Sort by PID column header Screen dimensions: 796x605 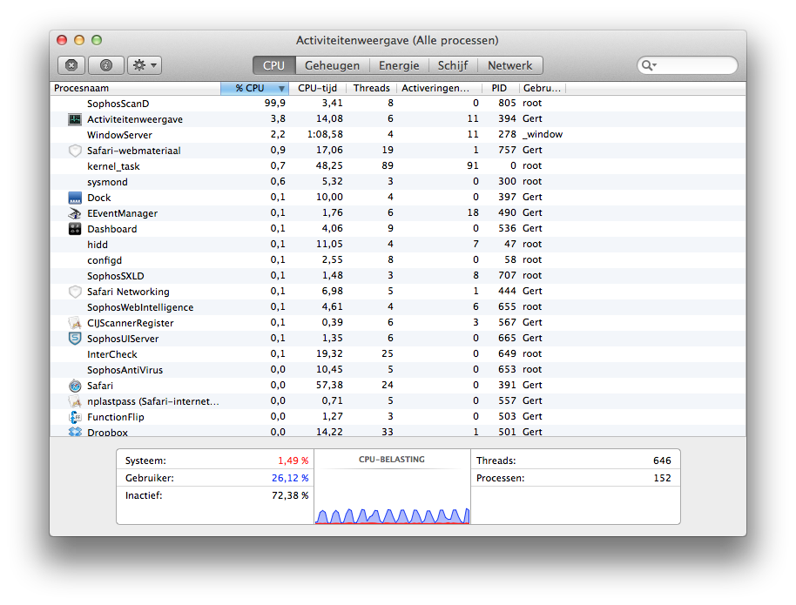tap(499, 88)
